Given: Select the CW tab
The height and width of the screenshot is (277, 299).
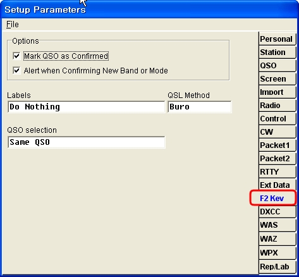Looking at the screenshot, I should click(278, 132).
